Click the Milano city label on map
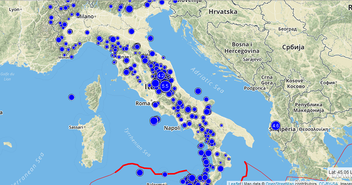The width and height of the screenshot is (352, 185). (85, 16)
